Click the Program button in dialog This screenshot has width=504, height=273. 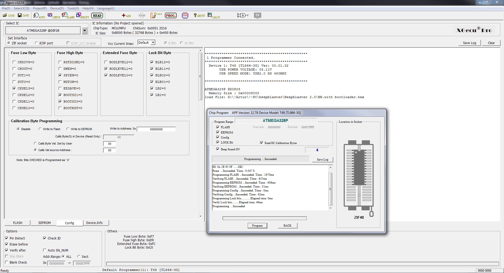(257, 226)
